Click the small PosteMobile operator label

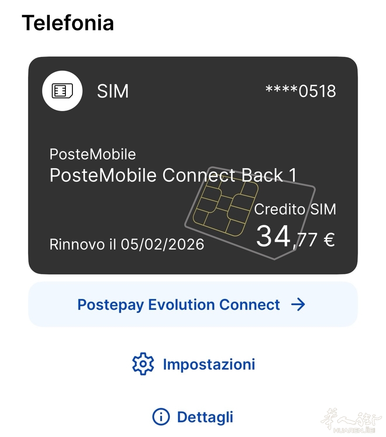coord(93,154)
